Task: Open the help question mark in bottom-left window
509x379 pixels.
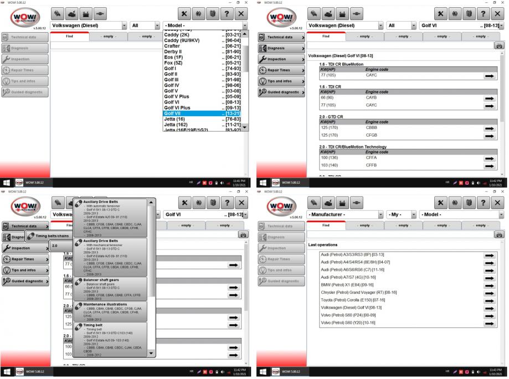Action: (227, 203)
